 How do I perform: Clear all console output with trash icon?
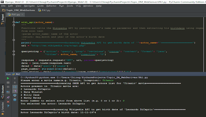15,100
